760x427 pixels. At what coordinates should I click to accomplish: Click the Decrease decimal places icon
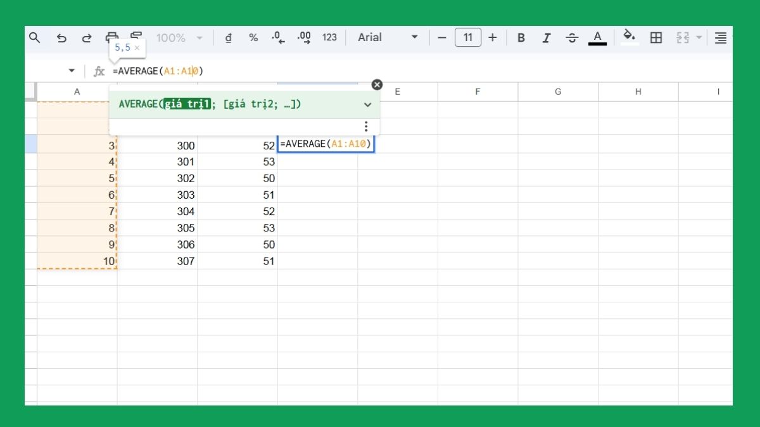[279, 37]
